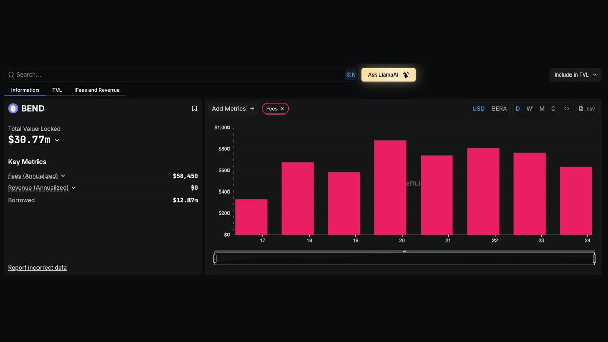
Task: Click the fees bar for day 21
Action: (437, 195)
